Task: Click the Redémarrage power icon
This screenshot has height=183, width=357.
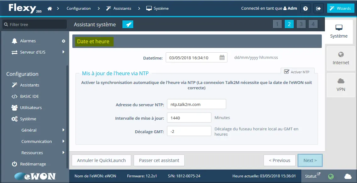Action: [14, 164]
